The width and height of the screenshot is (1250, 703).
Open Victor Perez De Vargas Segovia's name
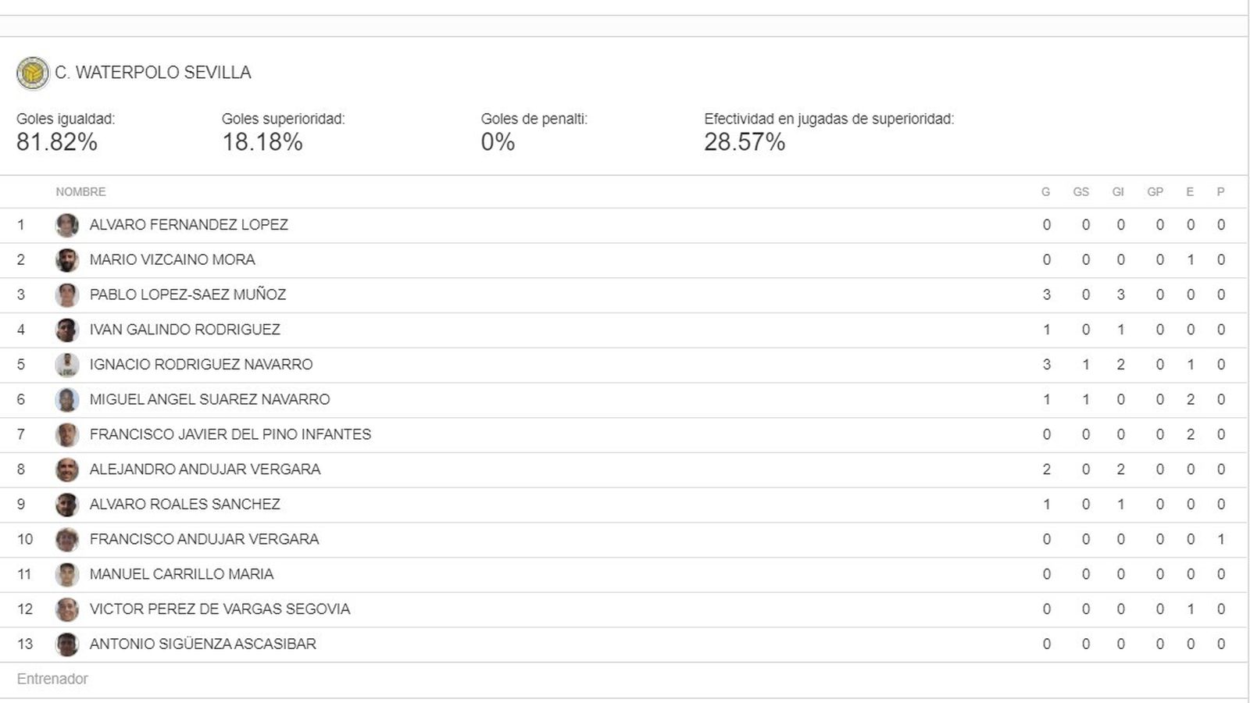[220, 609]
